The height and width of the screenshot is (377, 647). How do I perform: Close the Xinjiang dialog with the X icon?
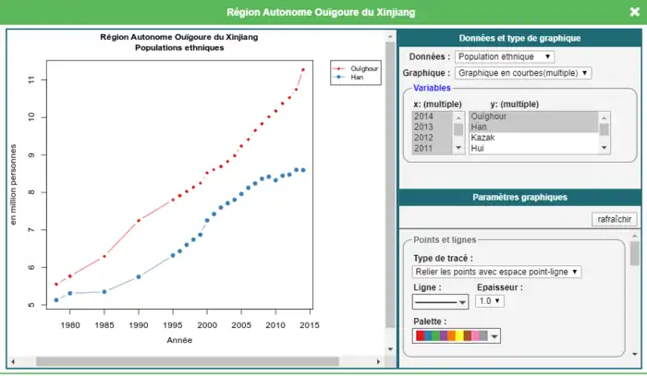(x=631, y=12)
